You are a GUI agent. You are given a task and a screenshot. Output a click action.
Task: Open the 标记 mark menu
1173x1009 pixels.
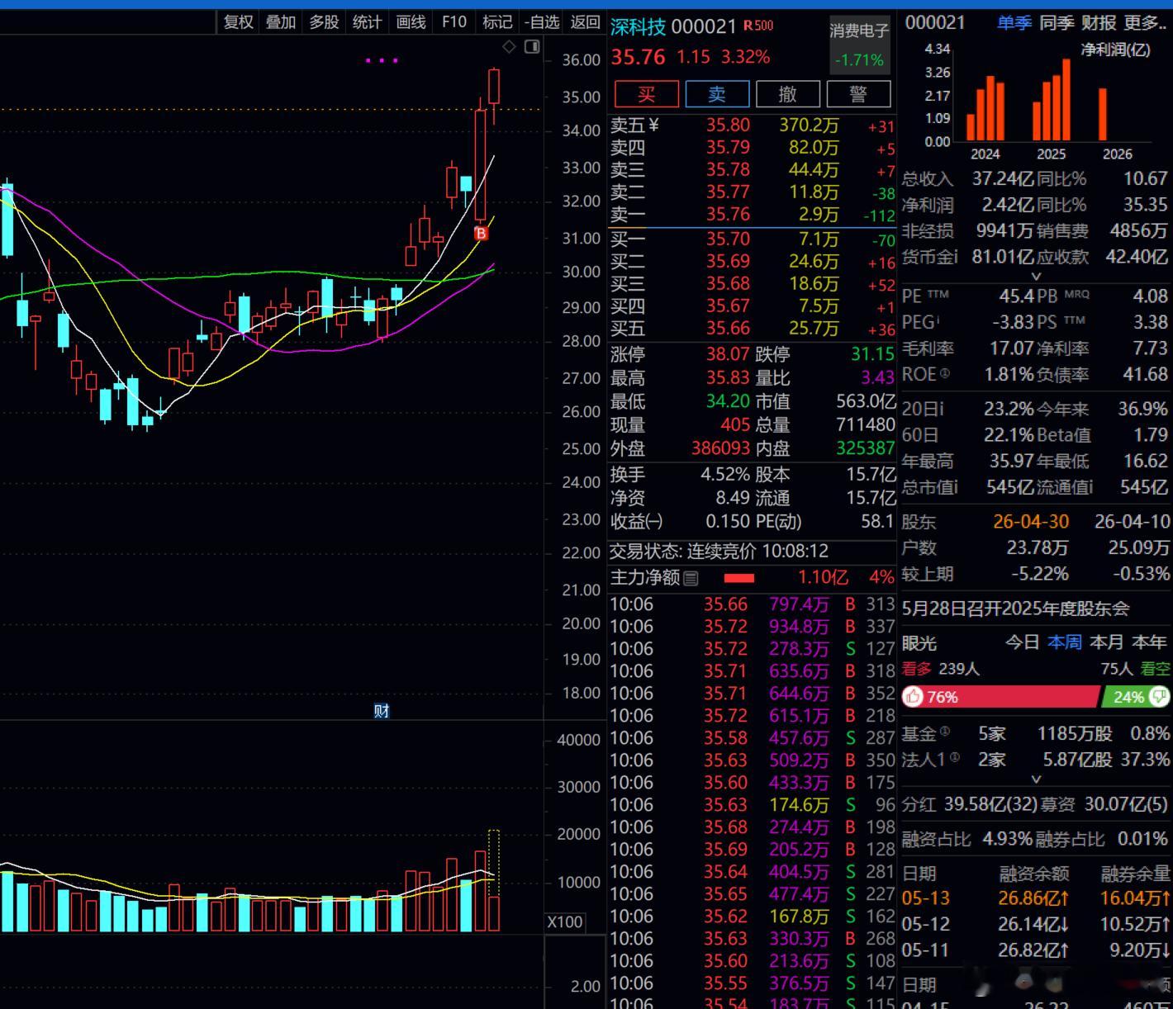click(497, 22)
